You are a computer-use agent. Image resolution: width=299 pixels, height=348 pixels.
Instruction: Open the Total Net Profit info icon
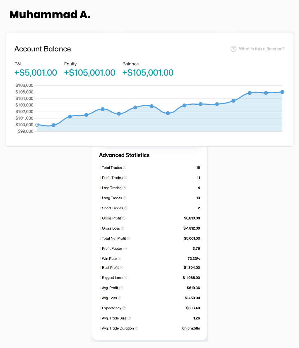pyautogui.click(x=129, y=238)
